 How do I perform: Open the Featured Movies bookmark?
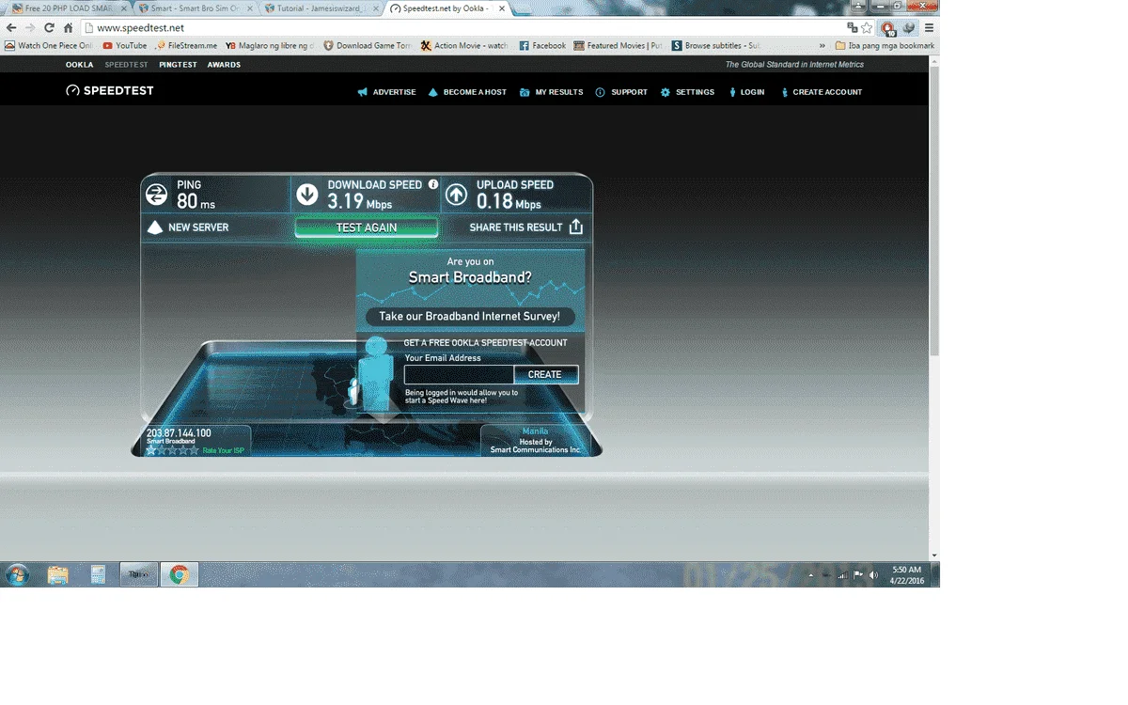pos(619,45)
